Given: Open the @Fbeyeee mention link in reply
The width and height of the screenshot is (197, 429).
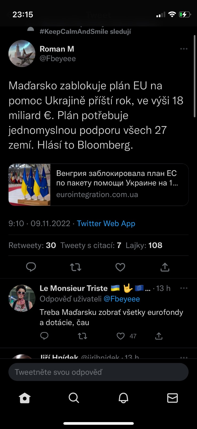Looking at the screenshot, I should click(x=122, y=299).
